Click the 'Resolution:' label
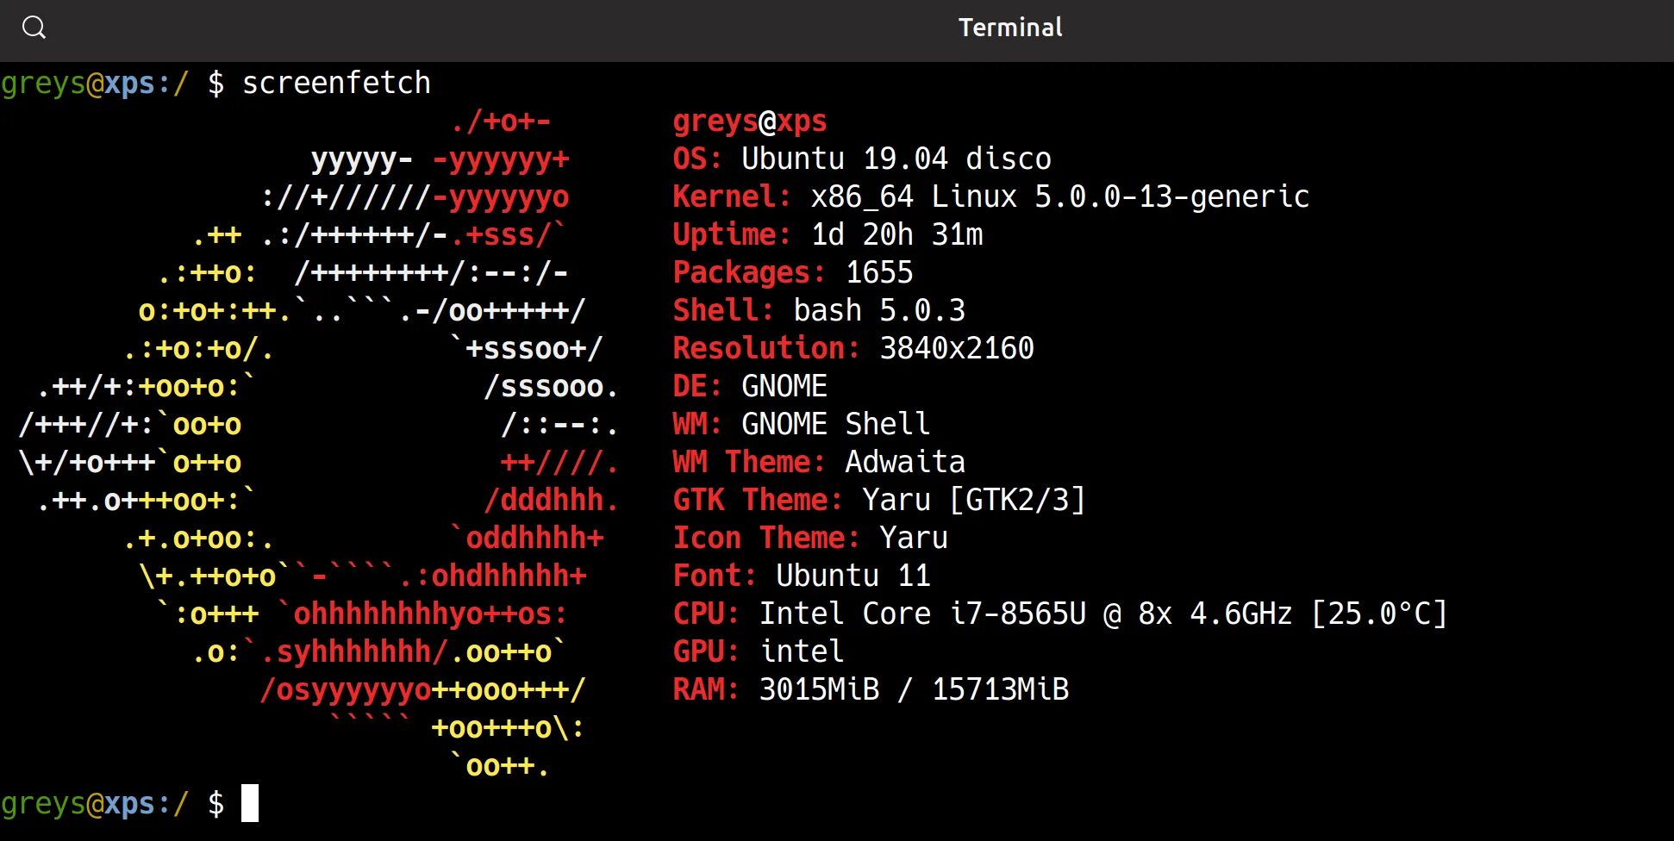Image resolution: width=1674 pixels, height=841 pixels. tap(766, 348)
